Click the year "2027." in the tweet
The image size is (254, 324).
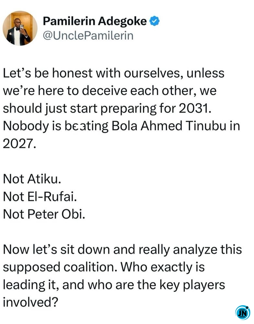point(19,144)
